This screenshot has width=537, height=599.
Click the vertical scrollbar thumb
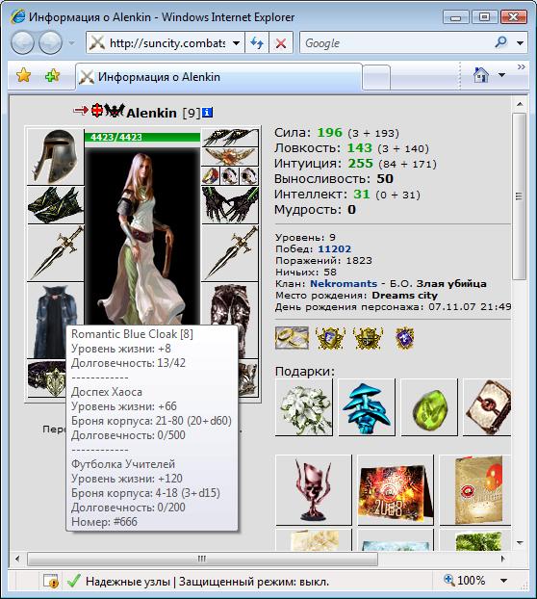click(519, 196)
